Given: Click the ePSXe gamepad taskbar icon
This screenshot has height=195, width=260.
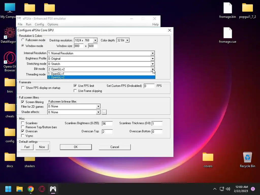Looking at the screenshot, I should click(53, 189).
